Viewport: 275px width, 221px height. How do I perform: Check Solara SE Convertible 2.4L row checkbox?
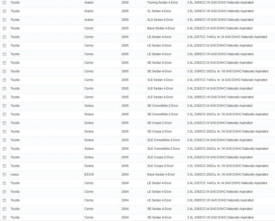[x=4, y=106]
